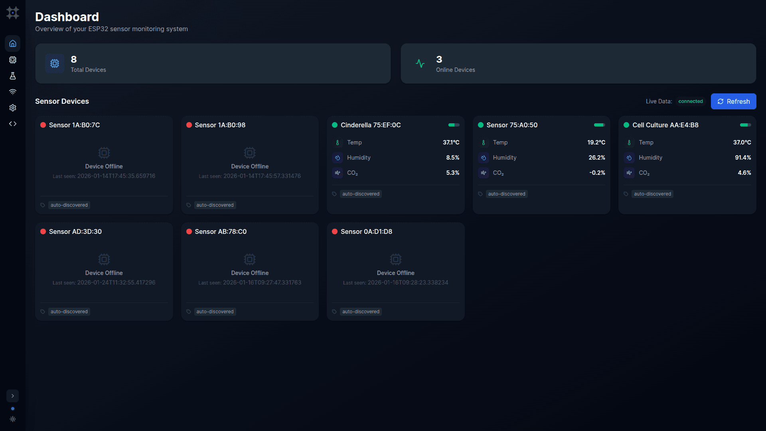766x431 pixels.
Task: Click the Online Devices pulse icon
Action: 420,63
